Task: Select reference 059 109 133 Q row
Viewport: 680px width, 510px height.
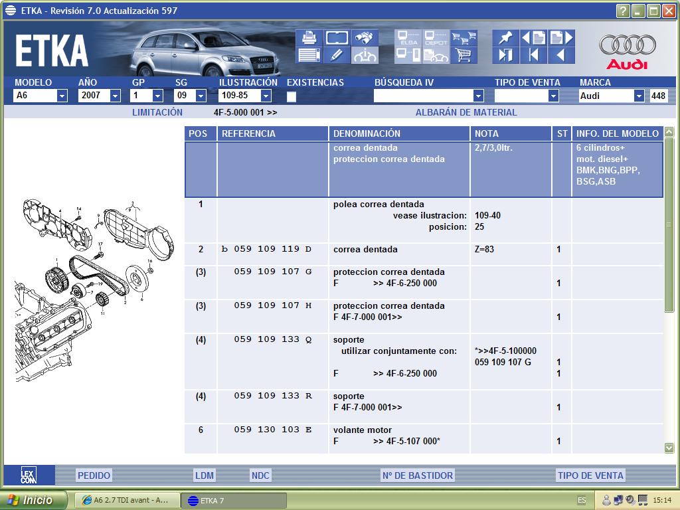Action: pyautogui.click(x=424, y=361)
